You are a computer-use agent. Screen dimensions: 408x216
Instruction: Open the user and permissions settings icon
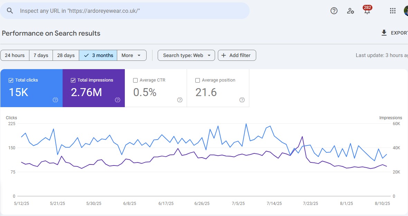(350, 11)
